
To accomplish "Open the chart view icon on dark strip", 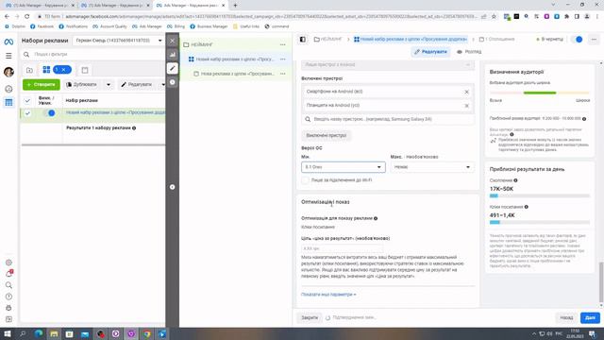I will tap(172, 55).
